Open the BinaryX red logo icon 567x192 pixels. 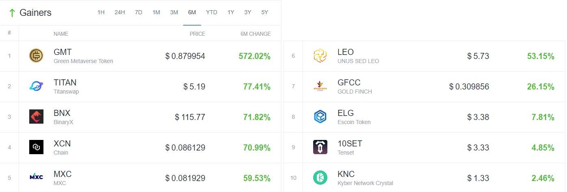pos(36,117)
